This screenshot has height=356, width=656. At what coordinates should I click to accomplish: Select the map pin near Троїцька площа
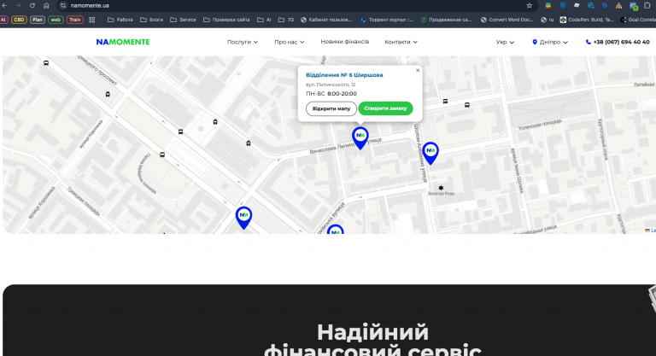pyautogui.click(x=243, y=218)
